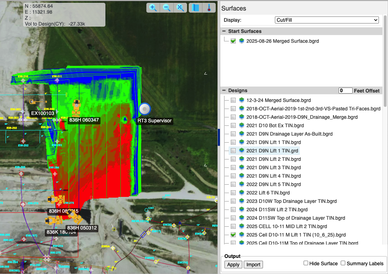Screen dimensions: 388x274
Task: Check the 2024 D11SW Top of Drainage Layer design
Action: (233, 218)
